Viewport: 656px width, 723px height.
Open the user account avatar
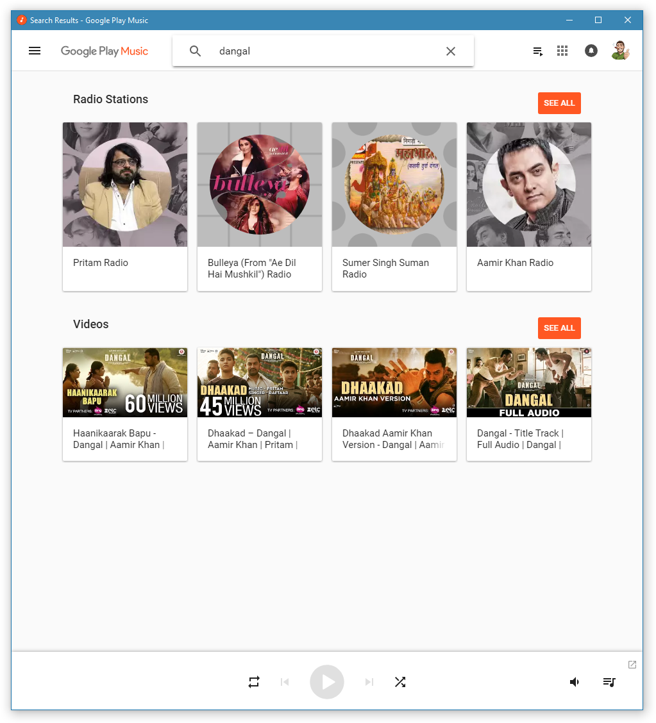point(620,51)
